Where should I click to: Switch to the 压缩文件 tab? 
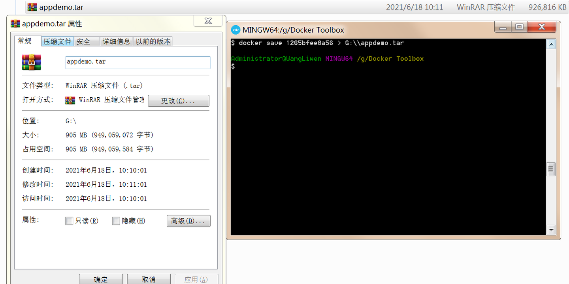pyautogui.click(x=58, y=41)
